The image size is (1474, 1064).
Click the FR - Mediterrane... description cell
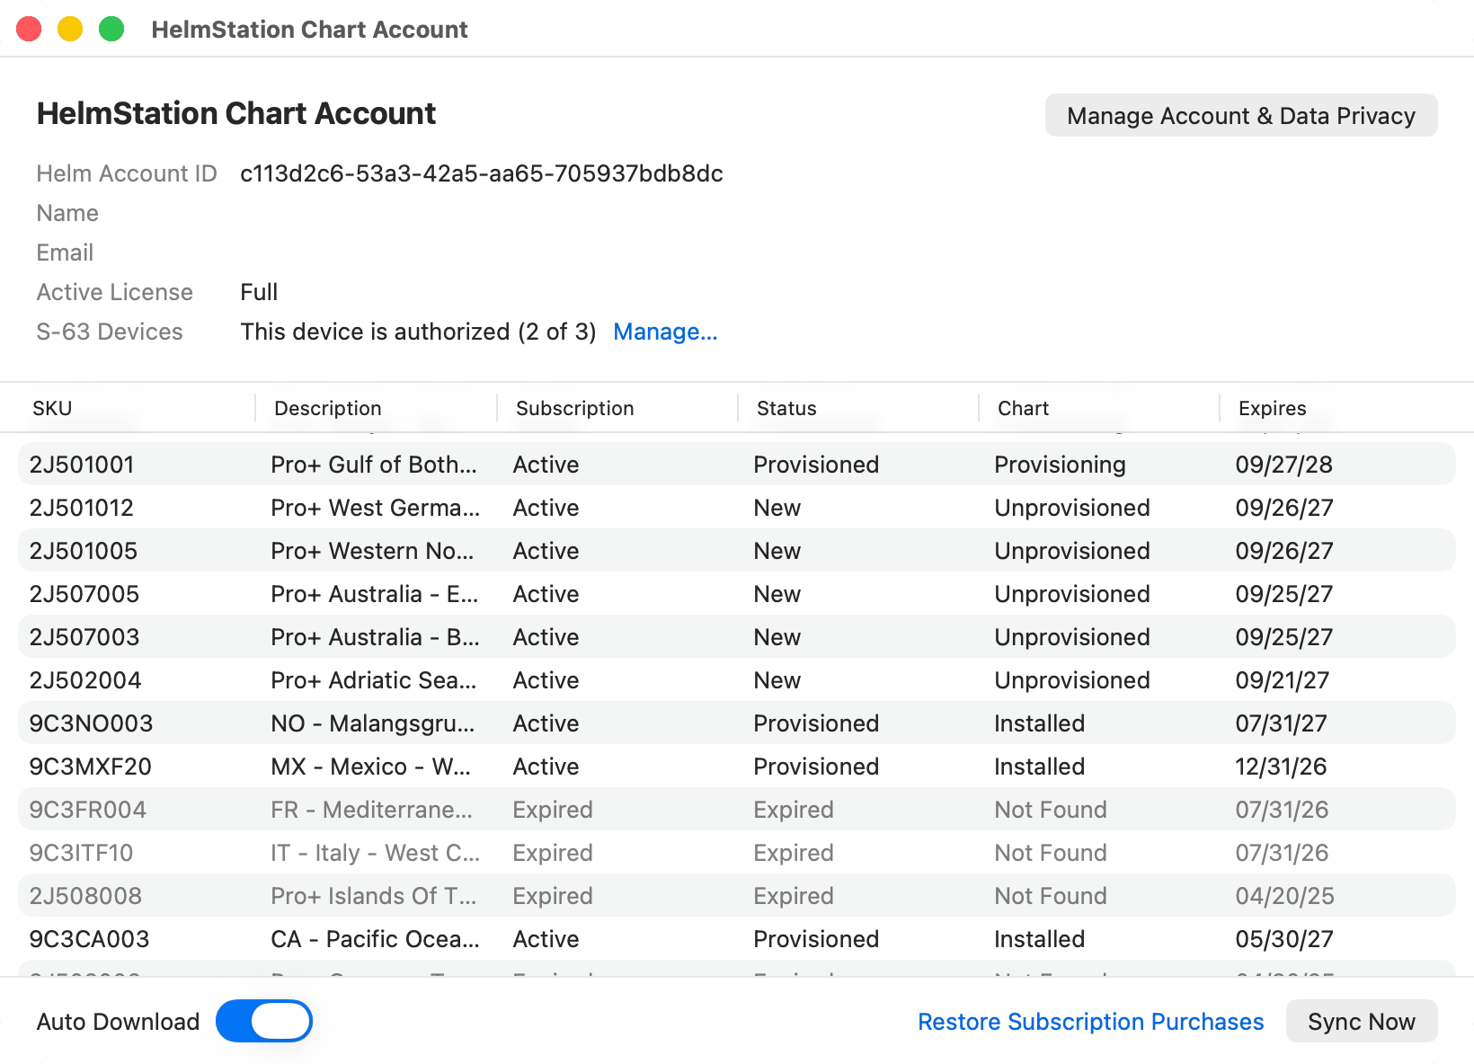[x=371, y=810]
